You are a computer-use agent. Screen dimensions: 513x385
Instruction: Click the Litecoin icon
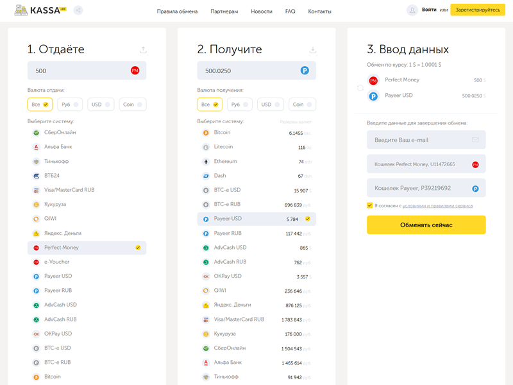coord(206,147)
